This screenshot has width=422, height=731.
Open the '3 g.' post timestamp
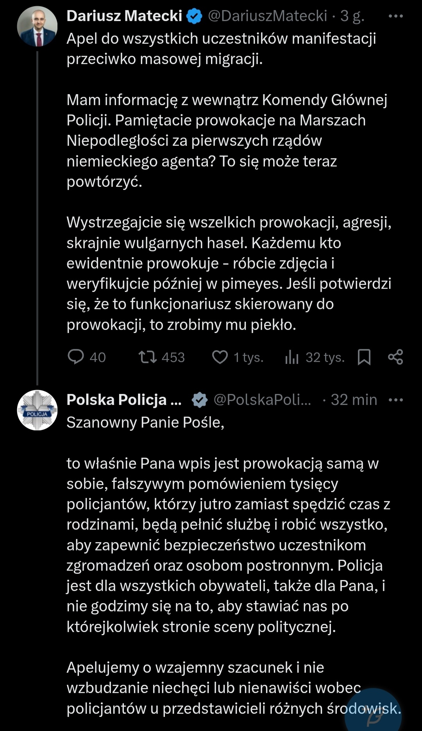352,16
